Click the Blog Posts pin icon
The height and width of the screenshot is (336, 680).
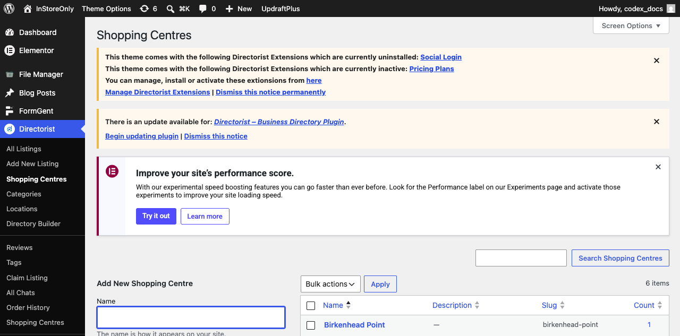click(x=10, y=93)
